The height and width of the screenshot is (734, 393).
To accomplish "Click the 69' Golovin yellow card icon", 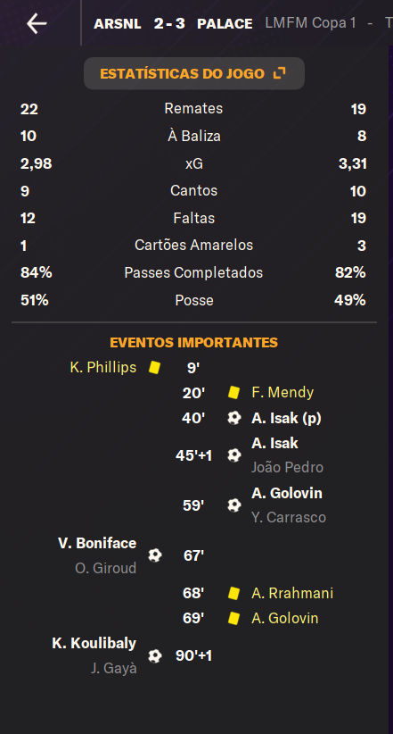I will [233, 619].
